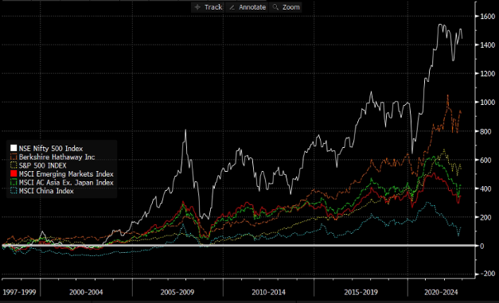Click the 2015-2019 time axis label
The width and height of the screenshot is (499, 303).
coord(361,292)
